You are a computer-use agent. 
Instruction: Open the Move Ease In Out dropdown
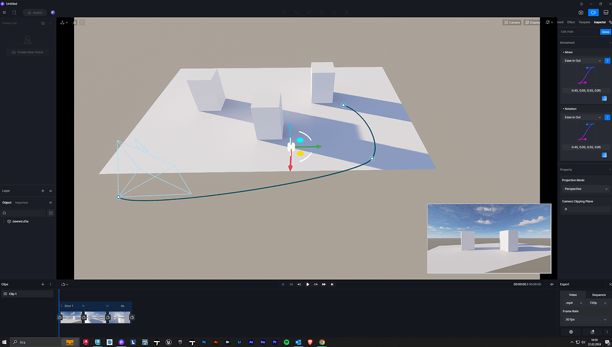click(582, 60)
